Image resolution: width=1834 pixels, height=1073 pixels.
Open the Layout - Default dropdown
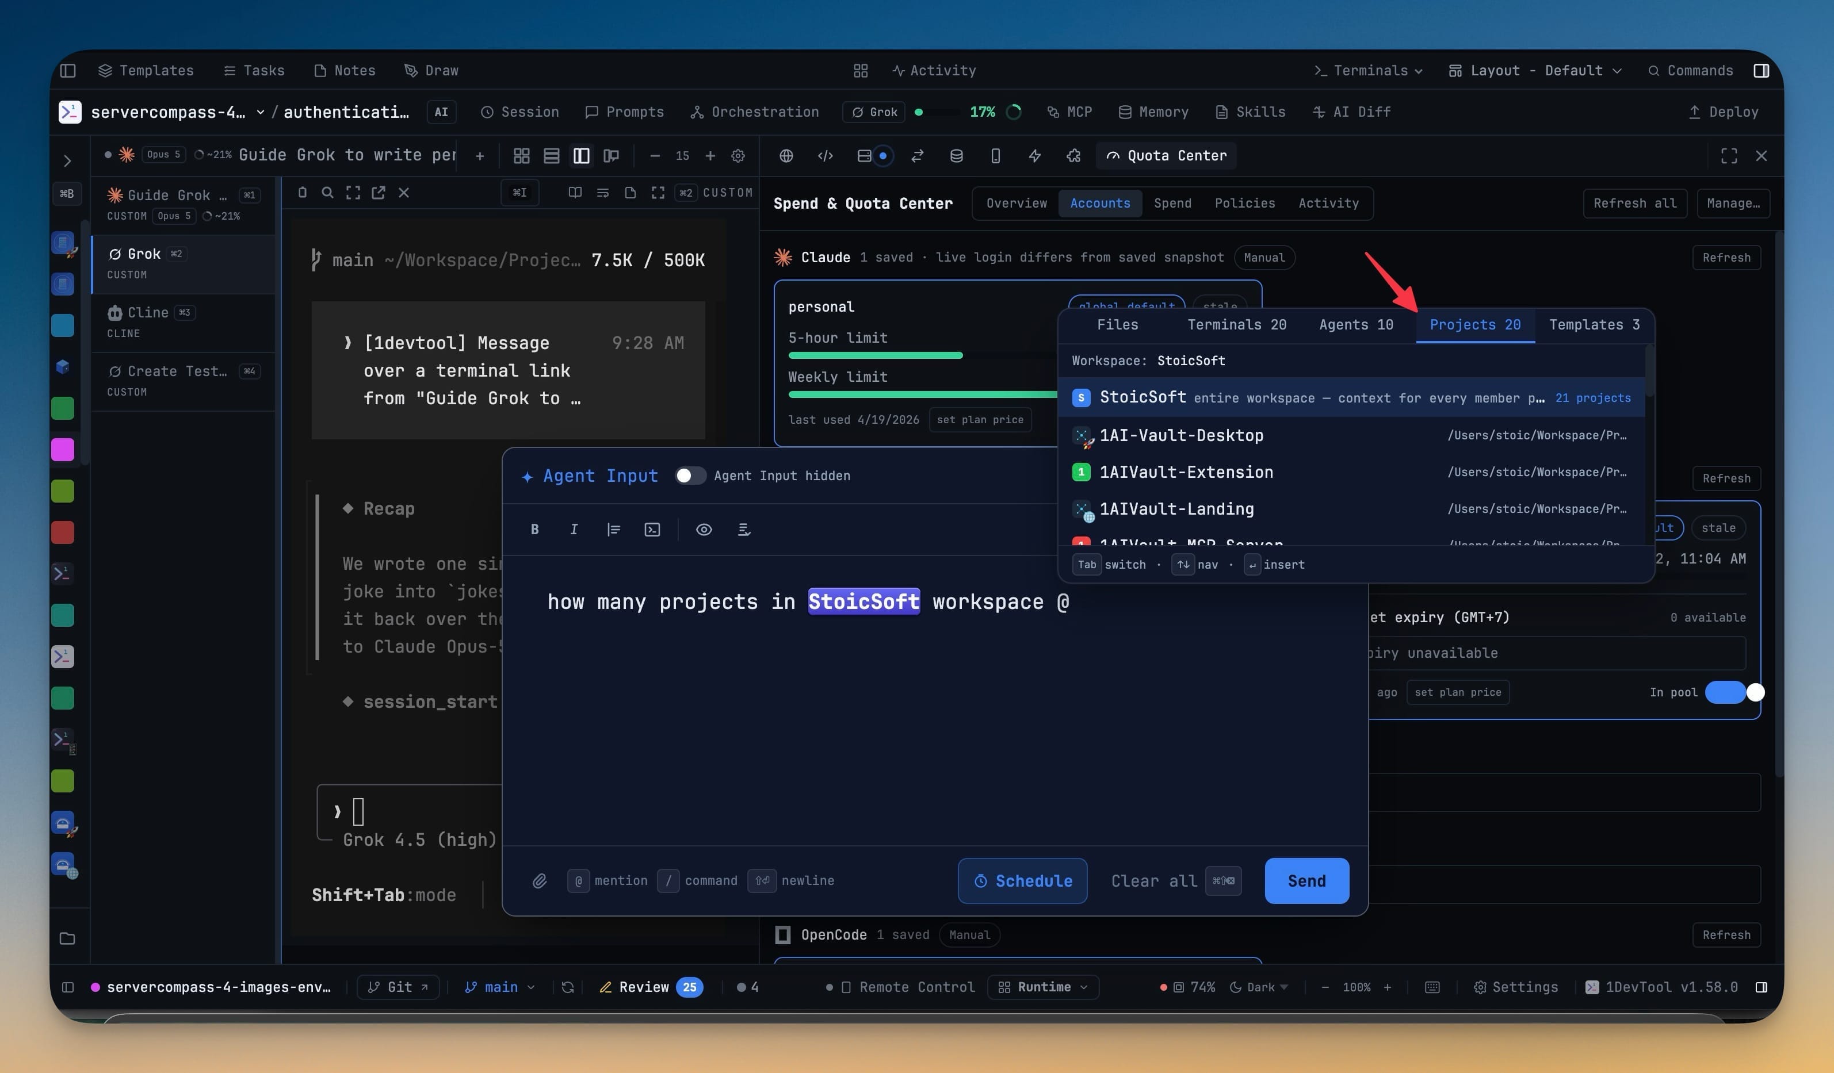(1535, 71)
